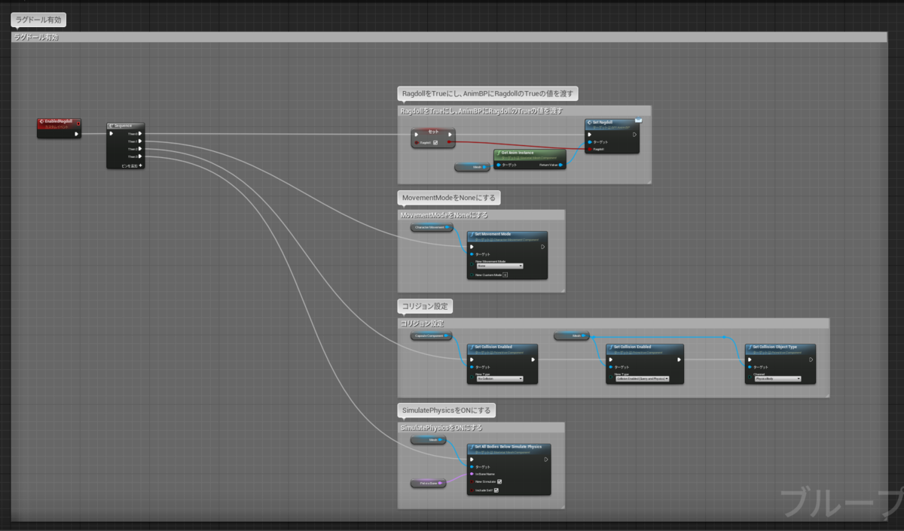Click the Set Collision Object Type exec output pin
The height and width of the screenshot is (531, 904).
coord(811,360)
